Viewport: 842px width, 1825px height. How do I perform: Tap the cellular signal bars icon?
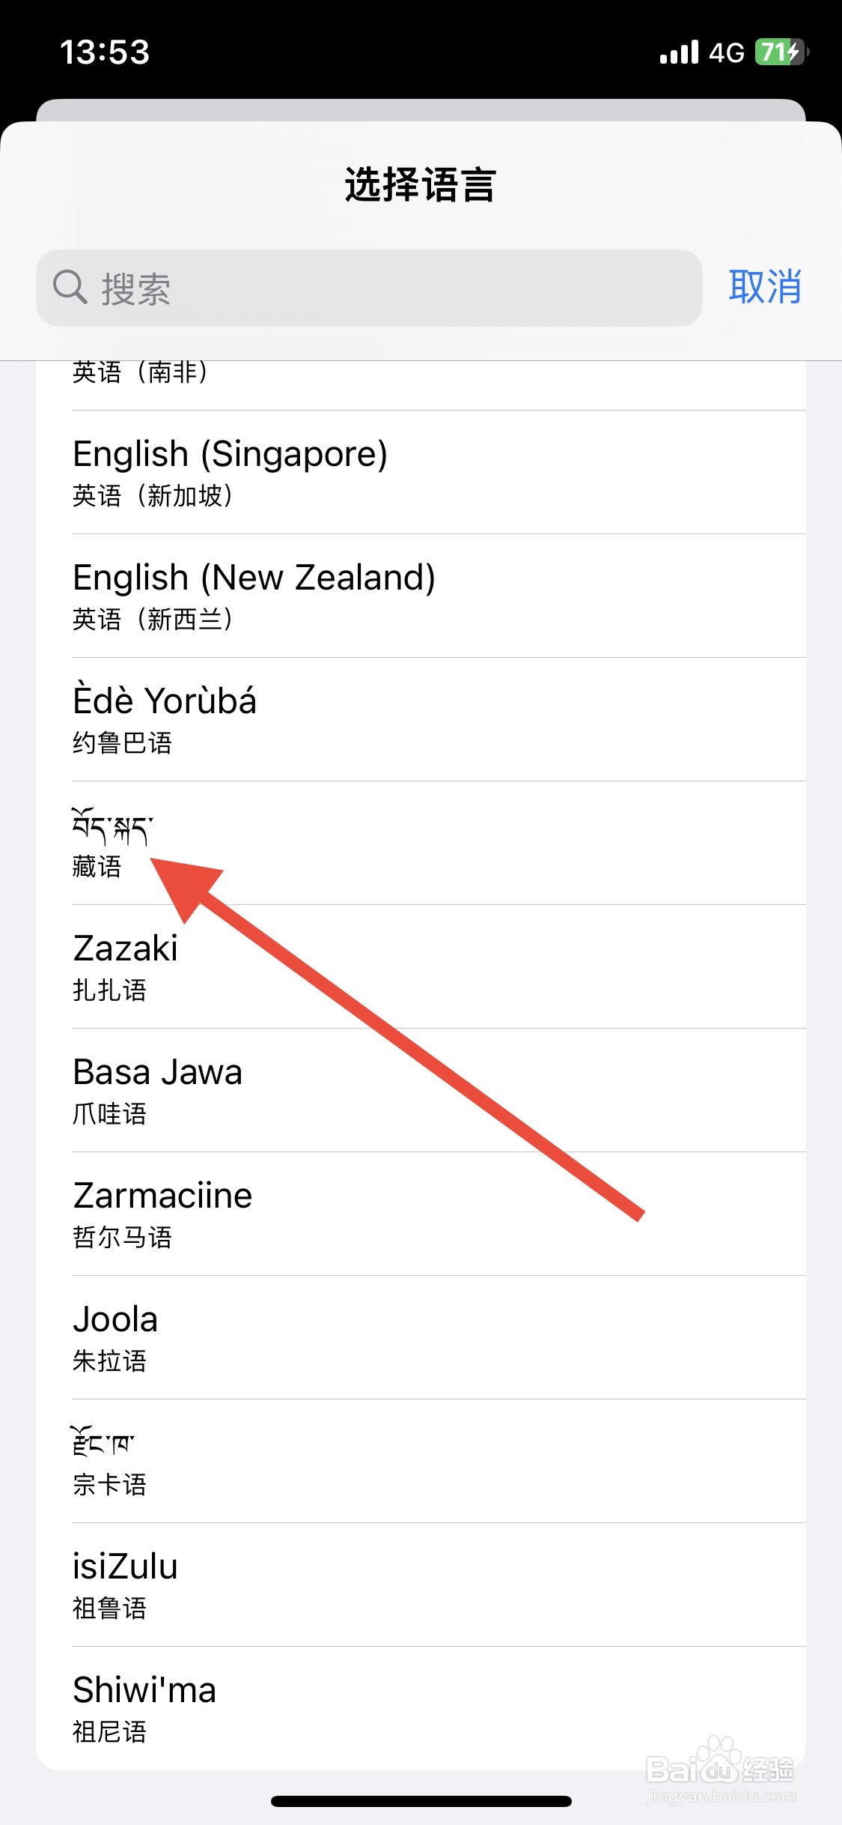679,52
